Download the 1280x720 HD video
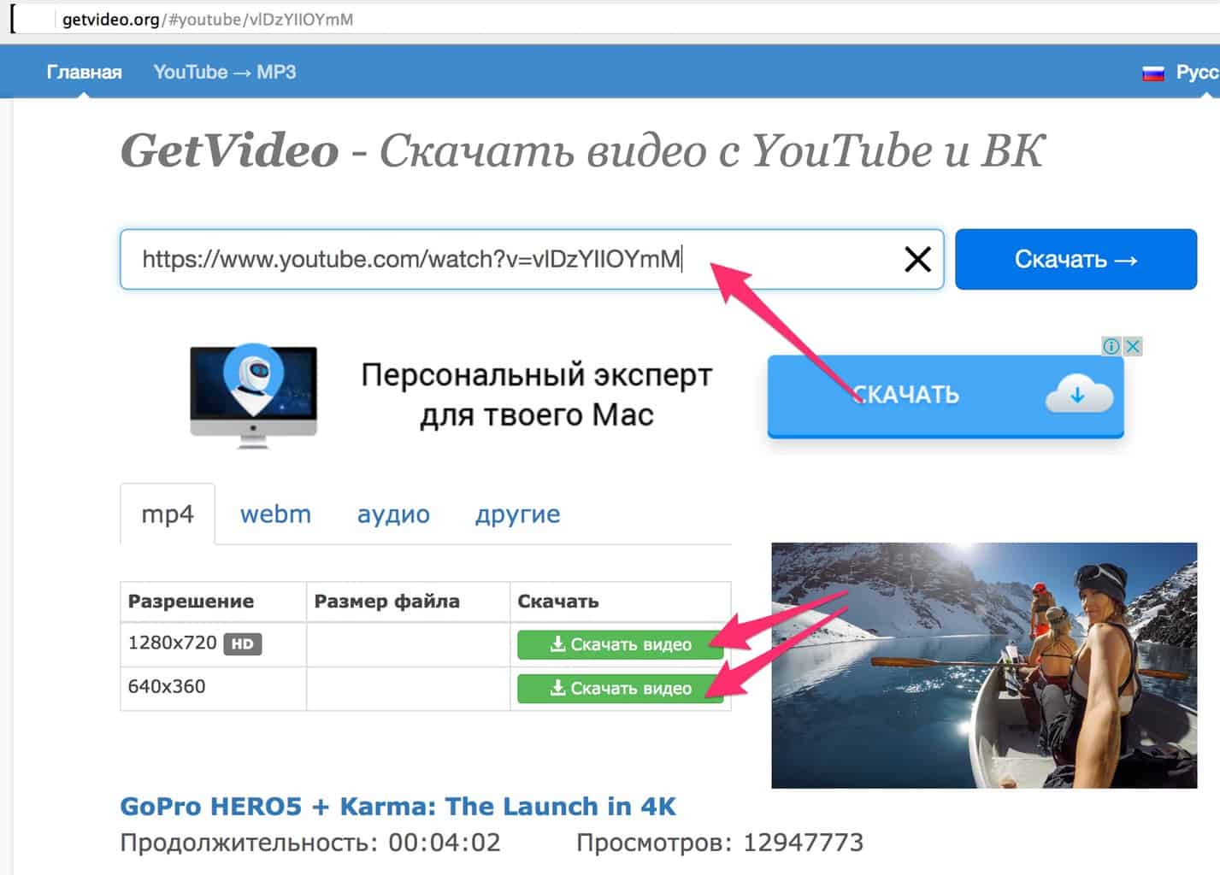The height and width of the screenshot is (875, 1220). (x=620, y=644)
